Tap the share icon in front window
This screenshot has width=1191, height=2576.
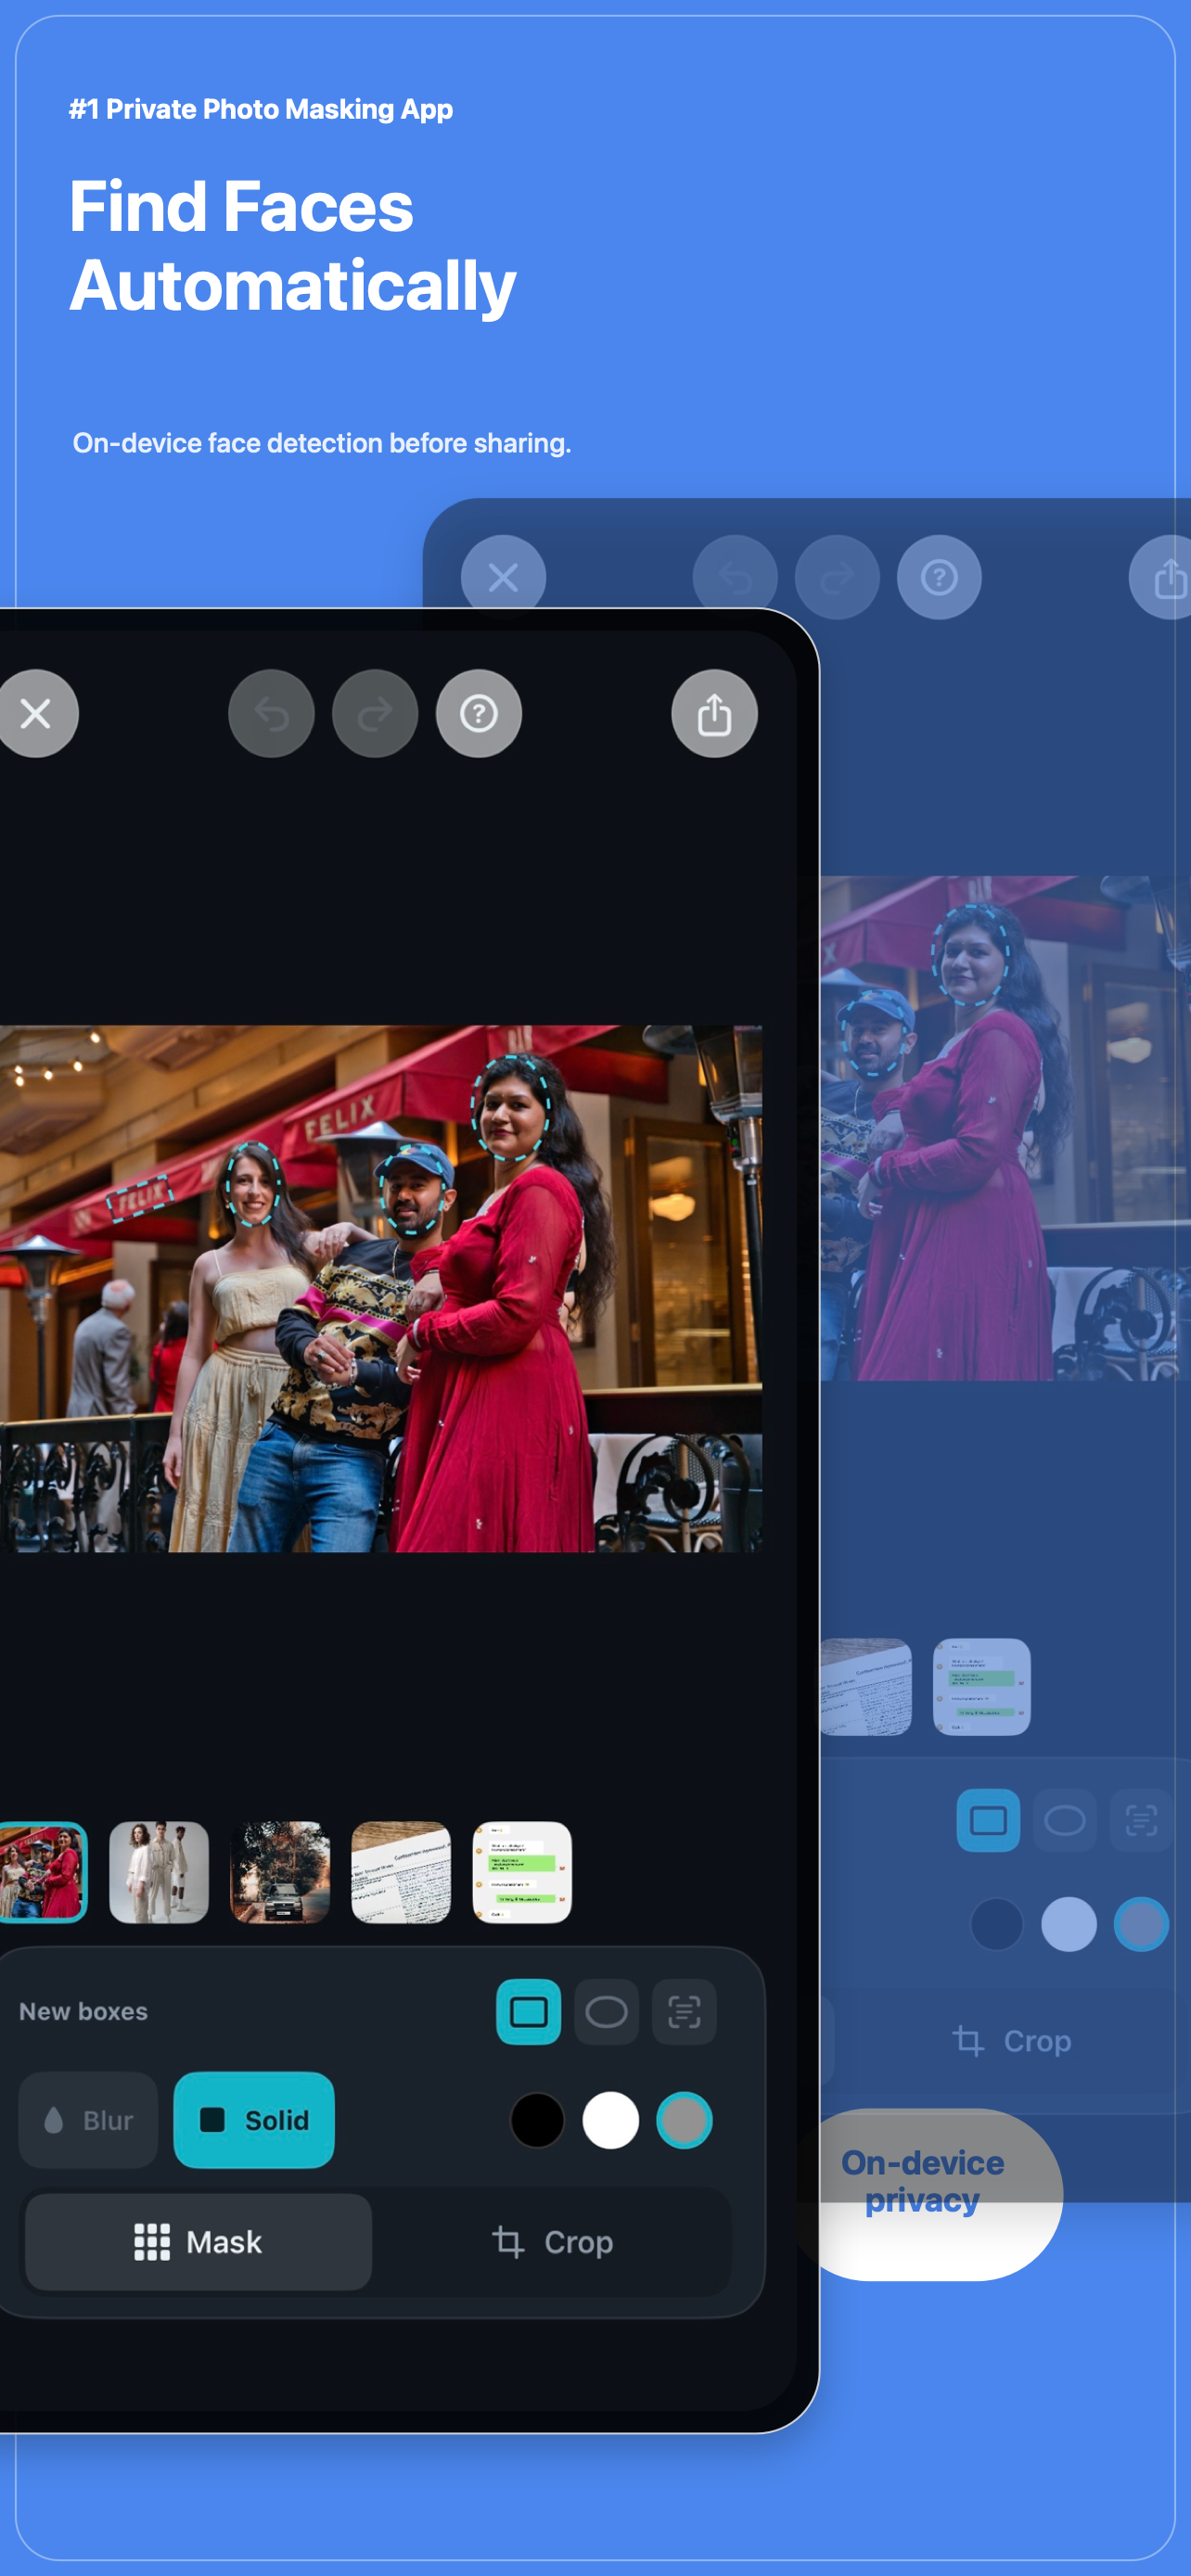714,713
